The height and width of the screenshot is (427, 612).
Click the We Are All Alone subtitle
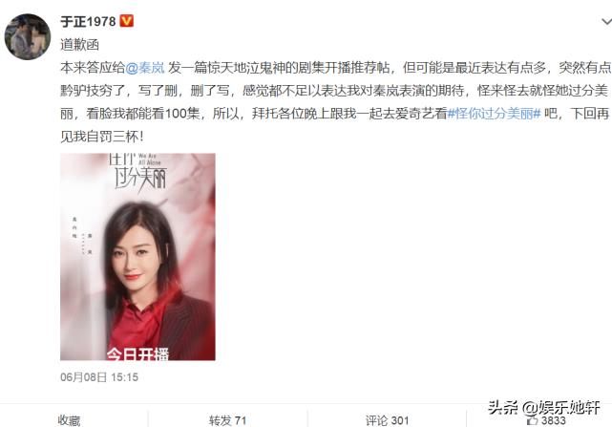coord(149,160)
